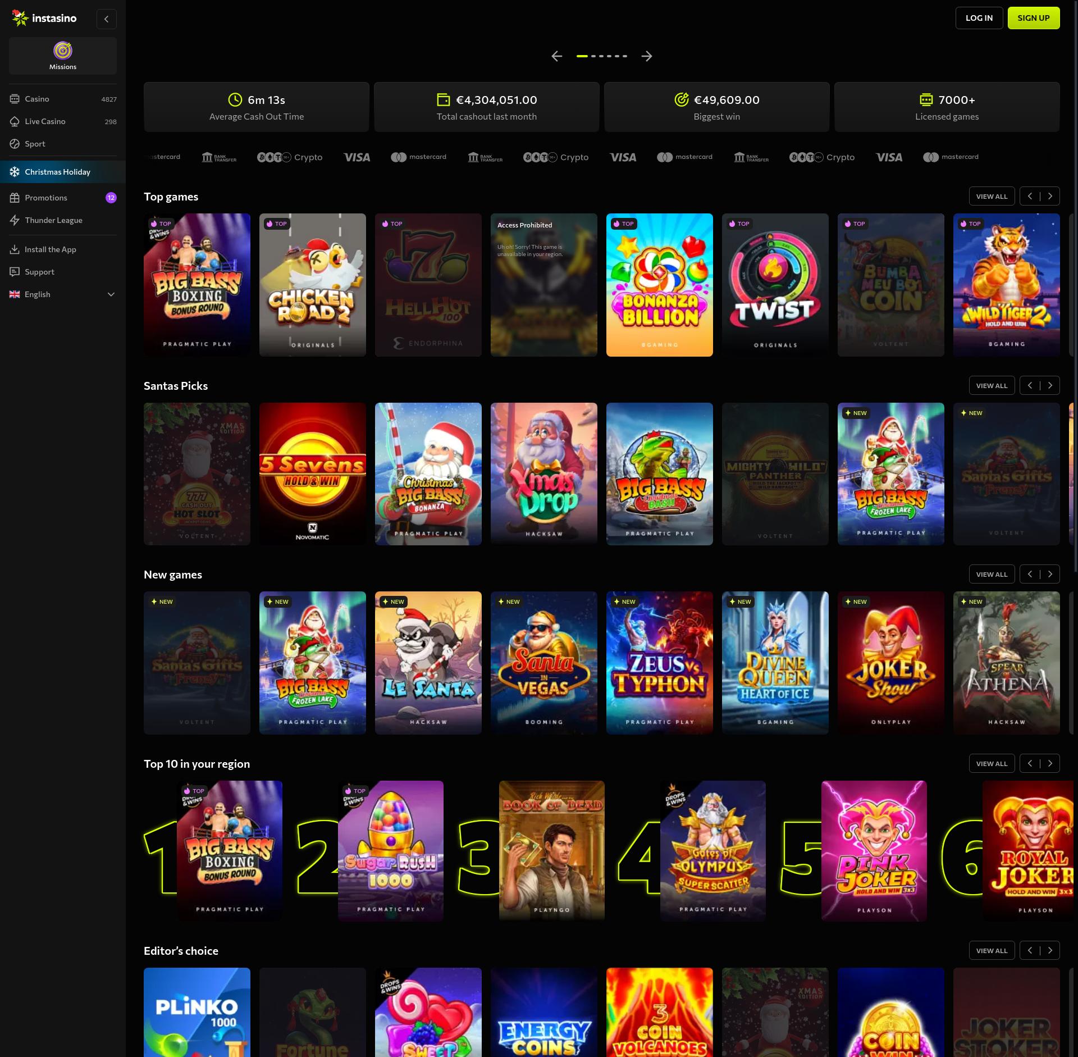Screen dimensions: 1078x1057
Task: Click the LOG IN button
Action: pyautogui.click(x=979, y=18)
